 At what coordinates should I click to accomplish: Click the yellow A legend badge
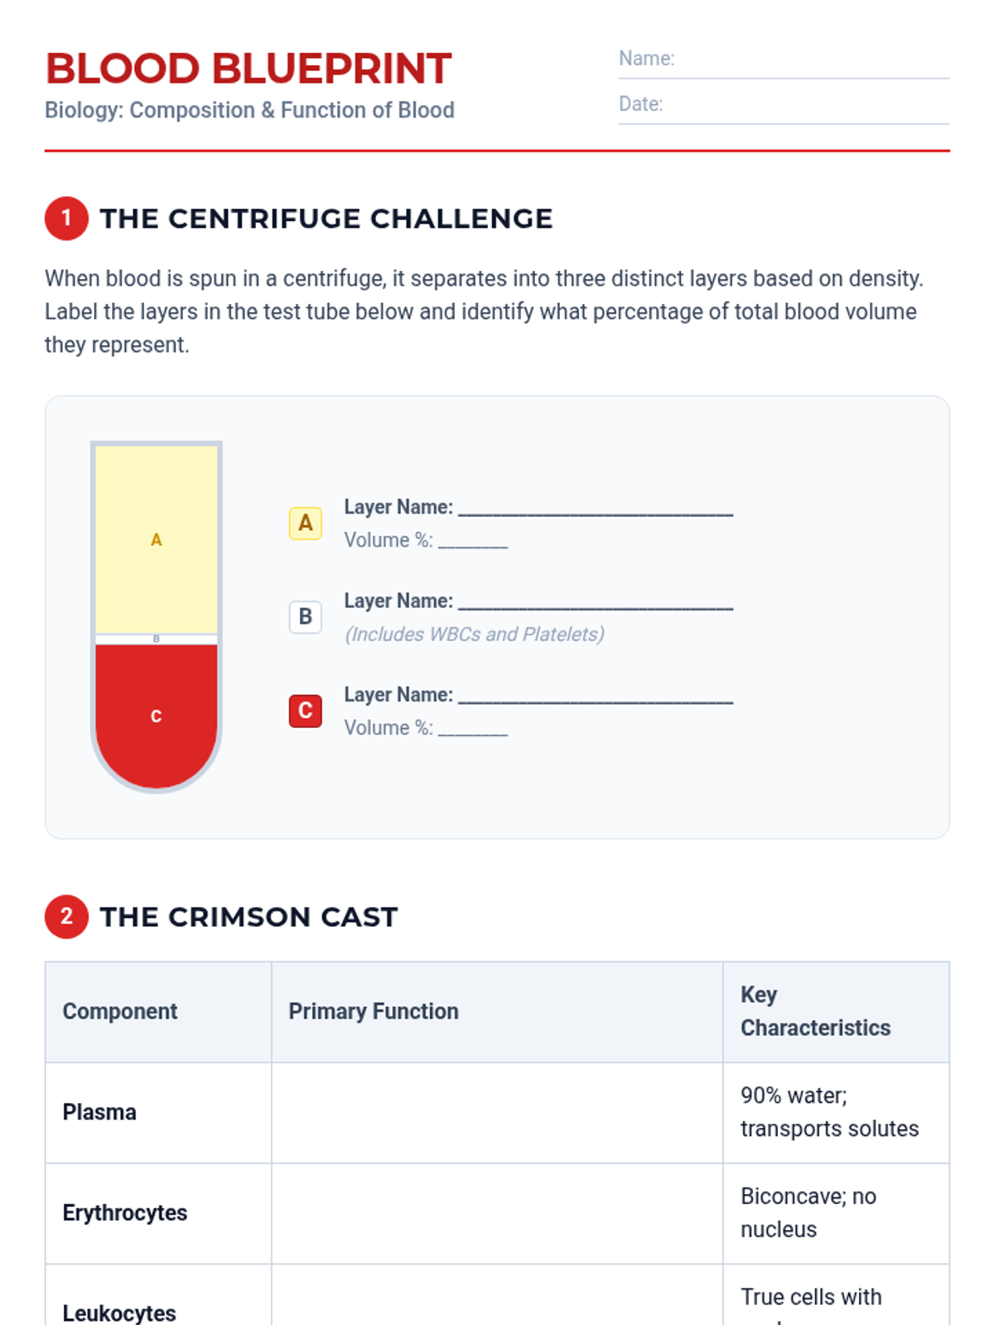tap(305, 523)
